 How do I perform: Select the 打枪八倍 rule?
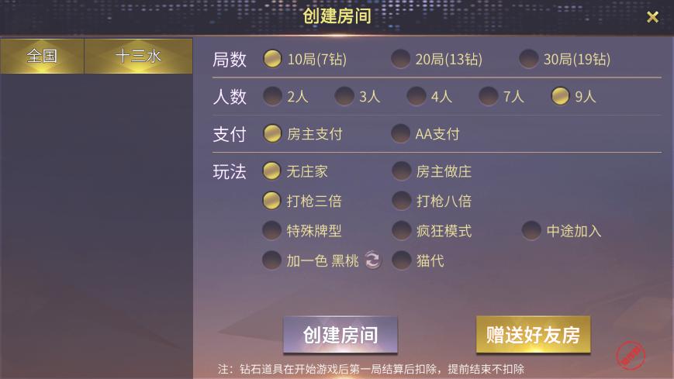coord(401,201)
